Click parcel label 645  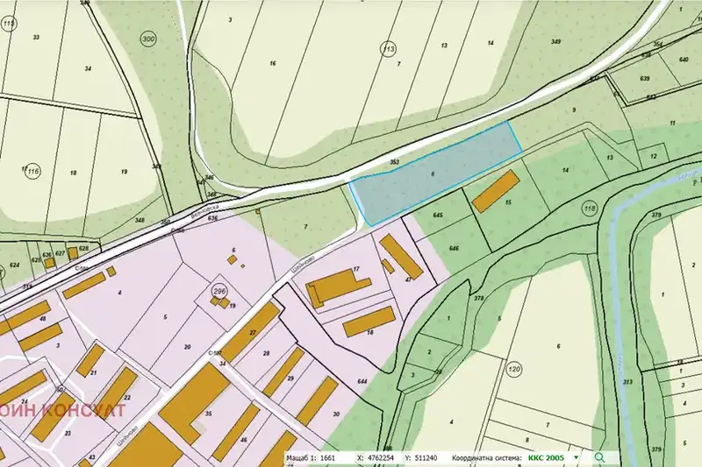tap(438, 216)
